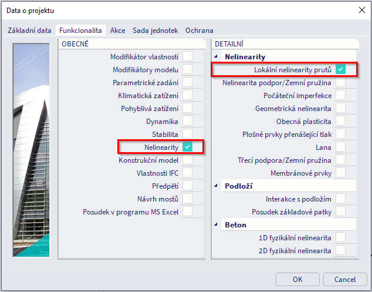Enable Geometrická nelinearita option
Screen dimensions: 372x292
[x=340, y=109]
